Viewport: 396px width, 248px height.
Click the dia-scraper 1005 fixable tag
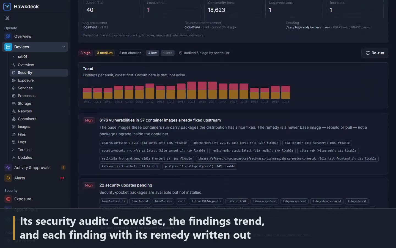point(317,143)
